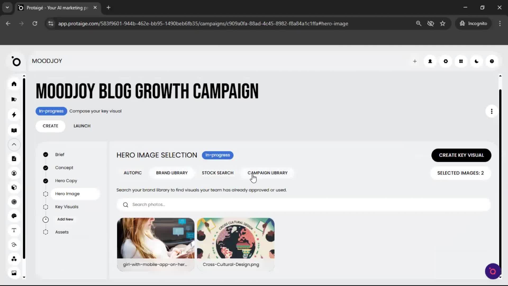Screen dimensions: 508x286
Task: Click the lightning bolt sidebar icon
Action: [x=14, y=115]
